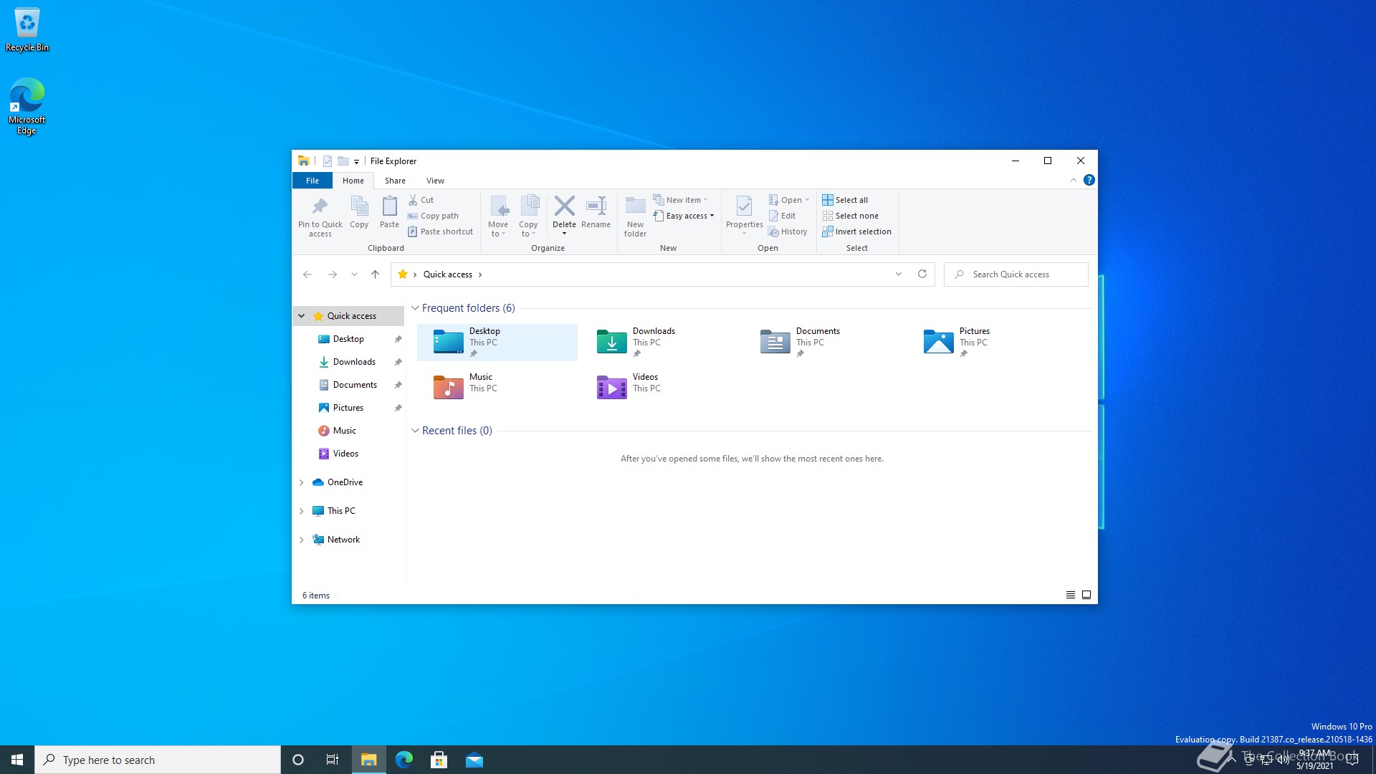The width and height of the screenshot is (1376, 774).
Task: Click the Properties ribbon icon
Action: tap(744, 207)
